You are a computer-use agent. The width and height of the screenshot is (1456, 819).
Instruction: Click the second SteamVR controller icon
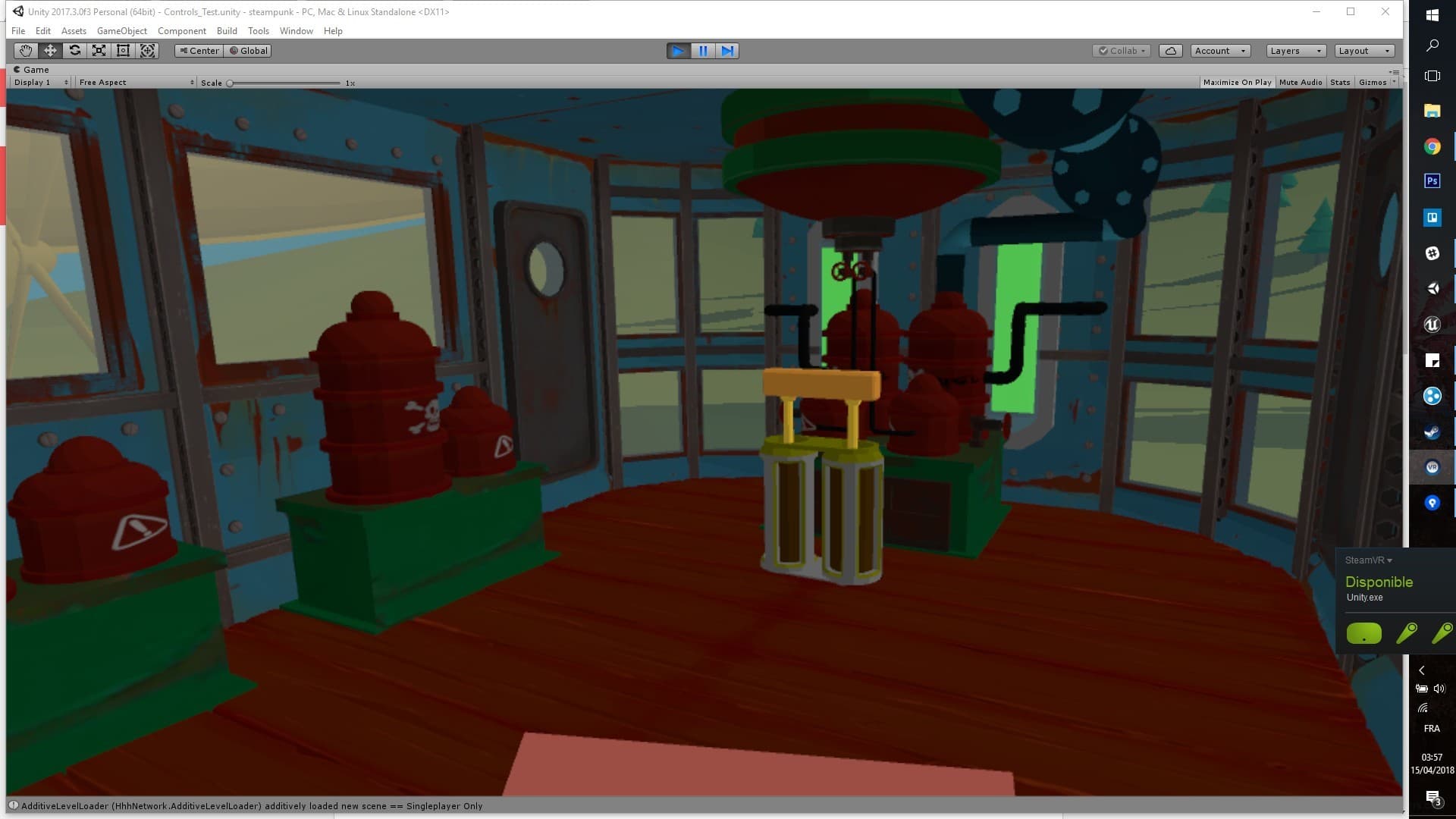pyautogui.click(x=1442, y=633)
